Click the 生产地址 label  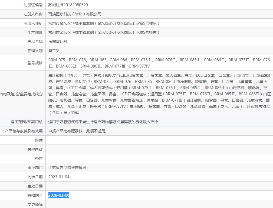coord(35,32)
